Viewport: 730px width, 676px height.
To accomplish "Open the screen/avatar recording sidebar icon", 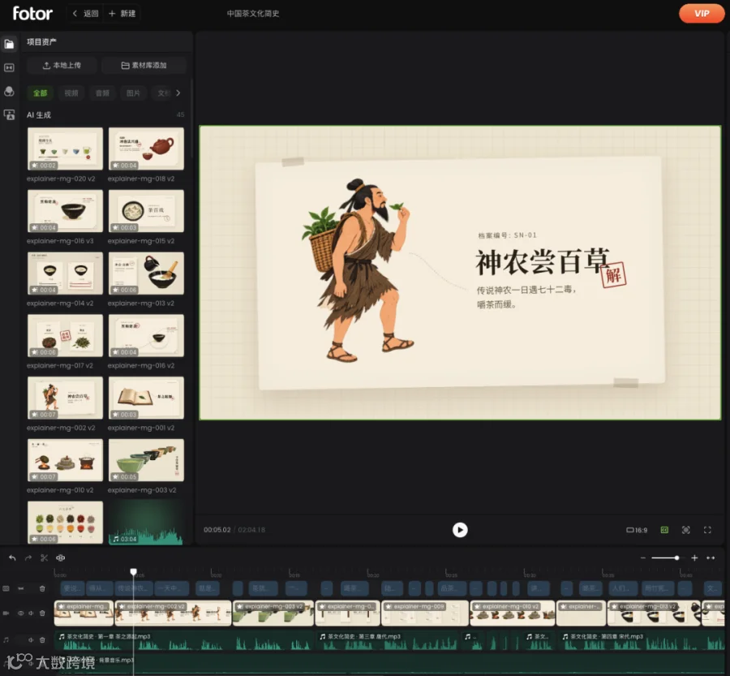I will coord(9,114).
